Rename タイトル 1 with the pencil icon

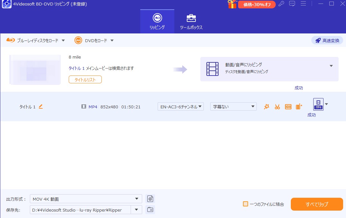coord(40,106)
